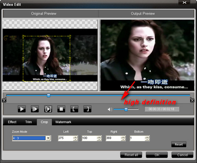Stop the video playback
This screenshot has height=163, width=197.
click(61, 109)
